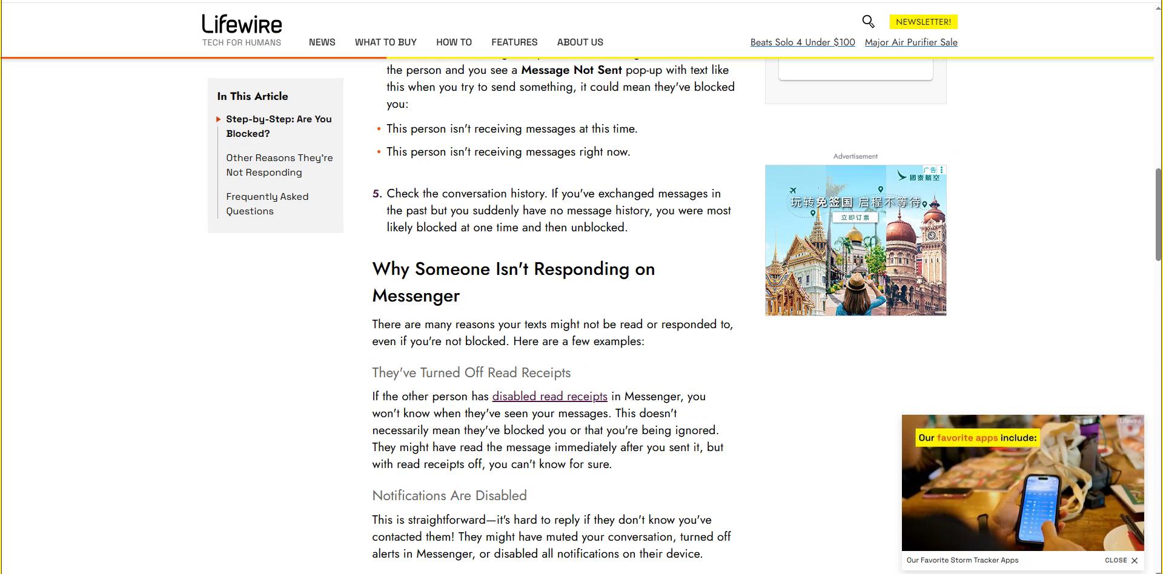This screenshot has height=574, width=1163.
Task: Jump to Other Reasons They're Not Responding
Action: coord(279,165)
